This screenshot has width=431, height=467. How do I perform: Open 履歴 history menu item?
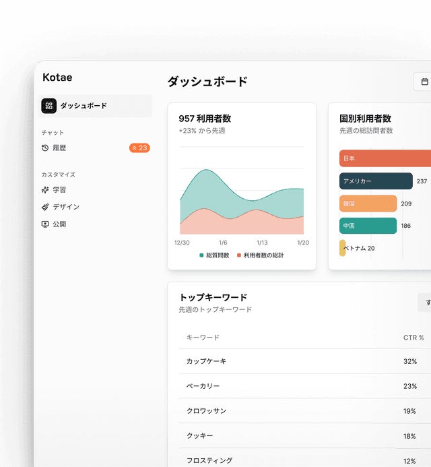pos(95,148)
